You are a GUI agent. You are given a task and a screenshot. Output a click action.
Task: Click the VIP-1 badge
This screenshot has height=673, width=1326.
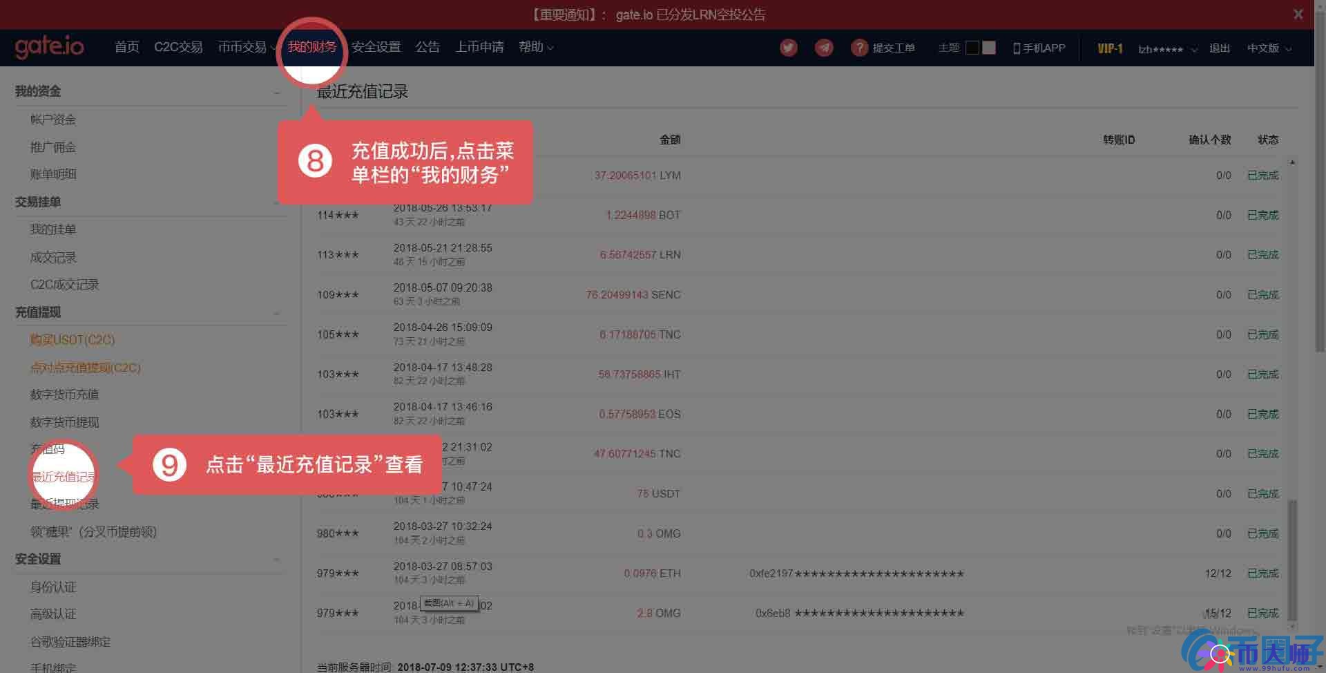[1110, 48]
